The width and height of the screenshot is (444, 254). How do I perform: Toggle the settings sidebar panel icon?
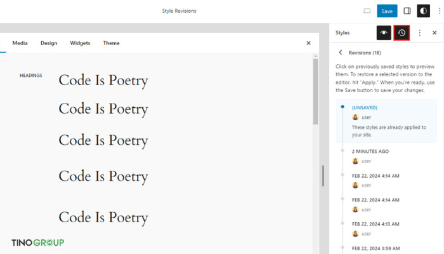(x=407, y=11)
